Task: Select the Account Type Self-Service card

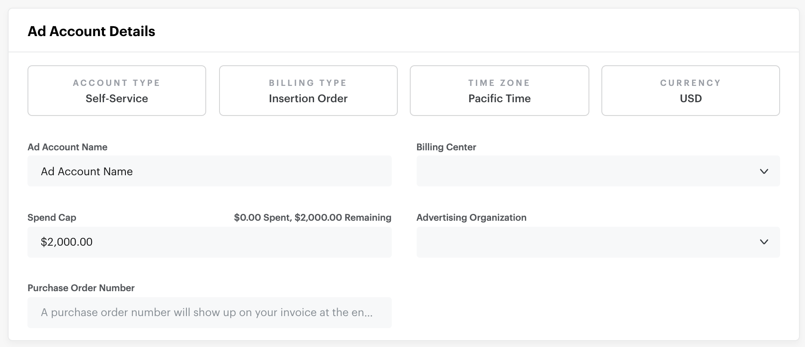Action: [x=116, y=91]
